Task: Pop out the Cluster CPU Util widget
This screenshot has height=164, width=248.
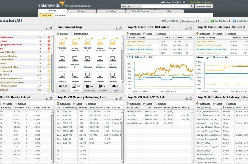Action: 191,28
